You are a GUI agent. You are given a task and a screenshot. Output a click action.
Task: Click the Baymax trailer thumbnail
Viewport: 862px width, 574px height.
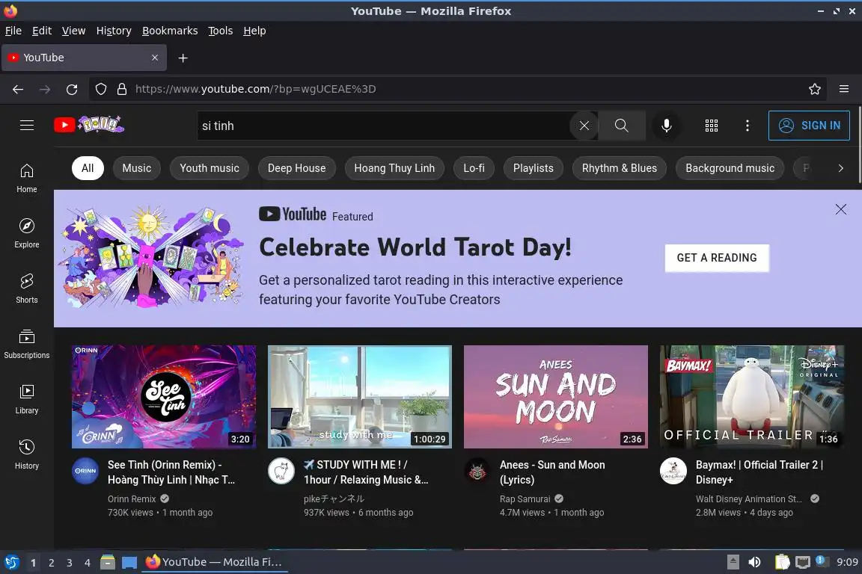click(x=752, y=397)
